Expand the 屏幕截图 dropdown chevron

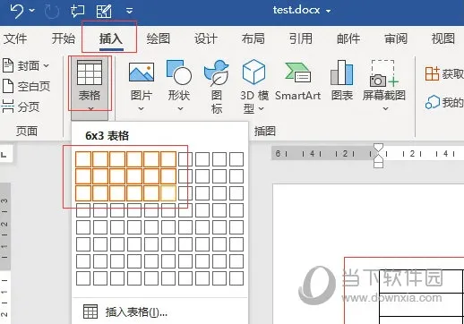(x=385, y=108)
